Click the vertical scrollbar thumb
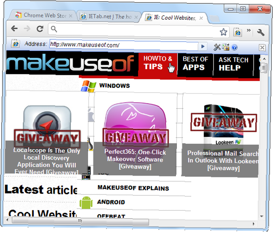The image size is (273, 232). tap(264, 68)
